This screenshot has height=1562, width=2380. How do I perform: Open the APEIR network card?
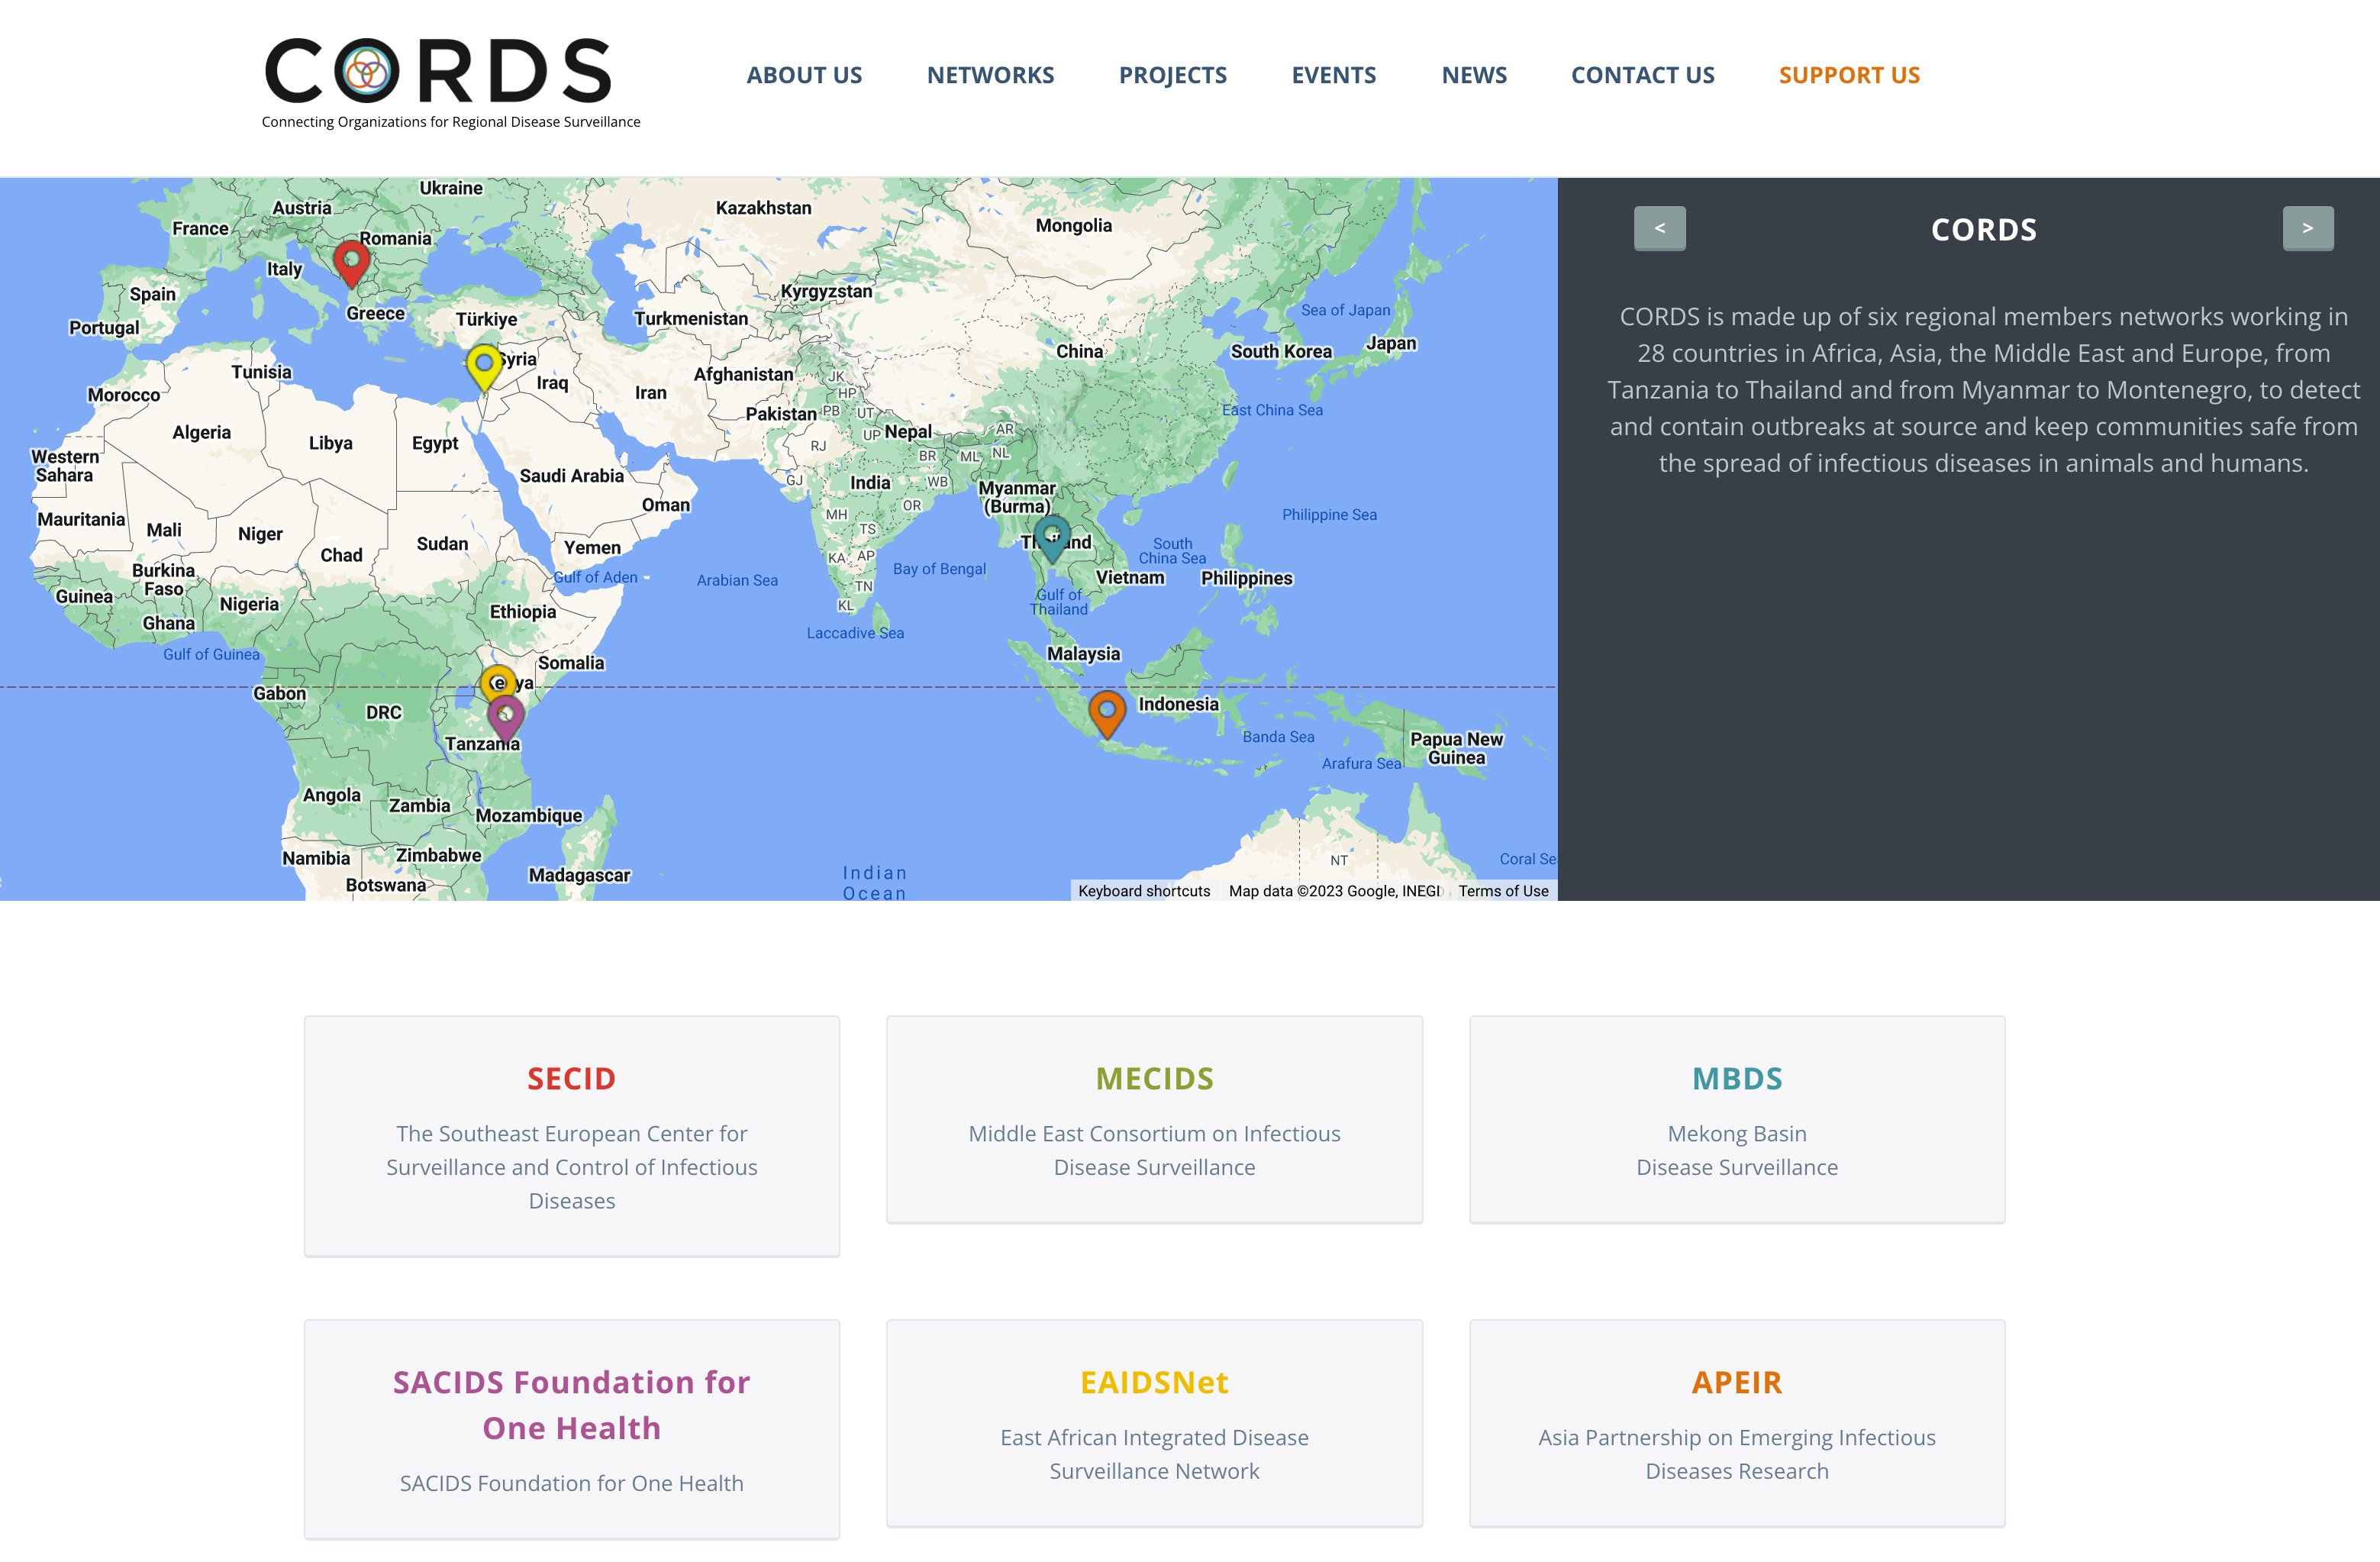(1737, 1423)
